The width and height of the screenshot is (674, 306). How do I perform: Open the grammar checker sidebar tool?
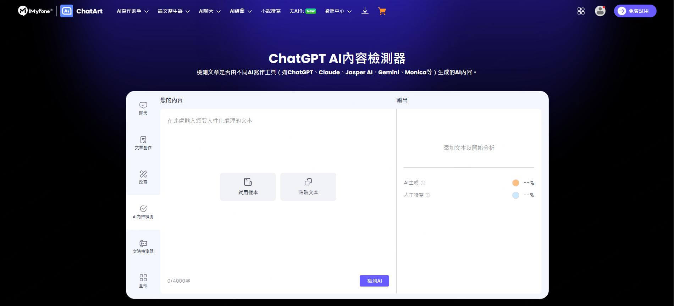[x=143, y=247]
